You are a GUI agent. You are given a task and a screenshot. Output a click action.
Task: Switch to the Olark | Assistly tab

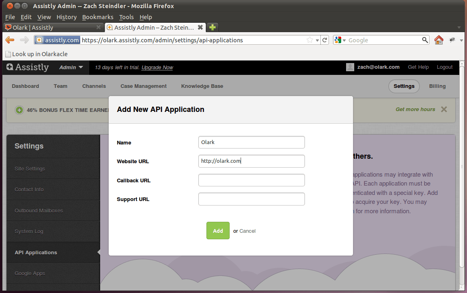(51, 27)
